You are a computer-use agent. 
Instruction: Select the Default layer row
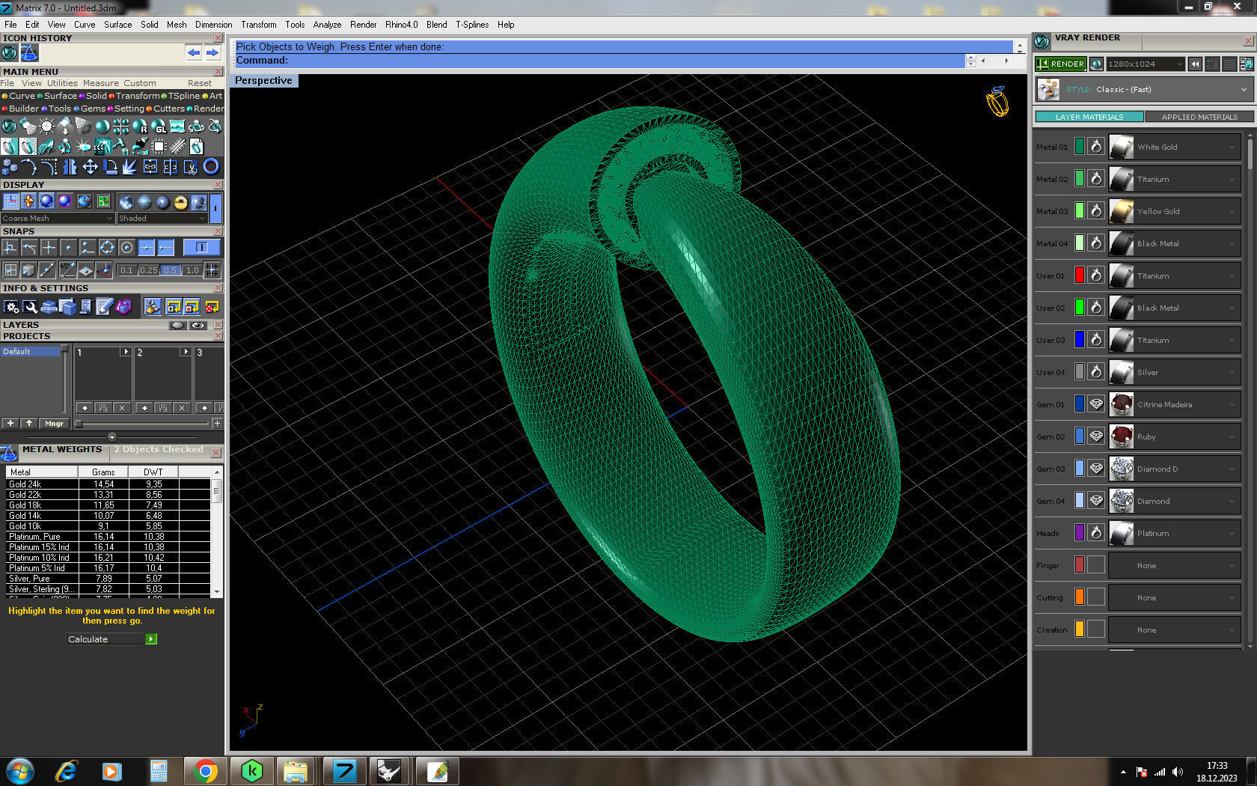30,351
